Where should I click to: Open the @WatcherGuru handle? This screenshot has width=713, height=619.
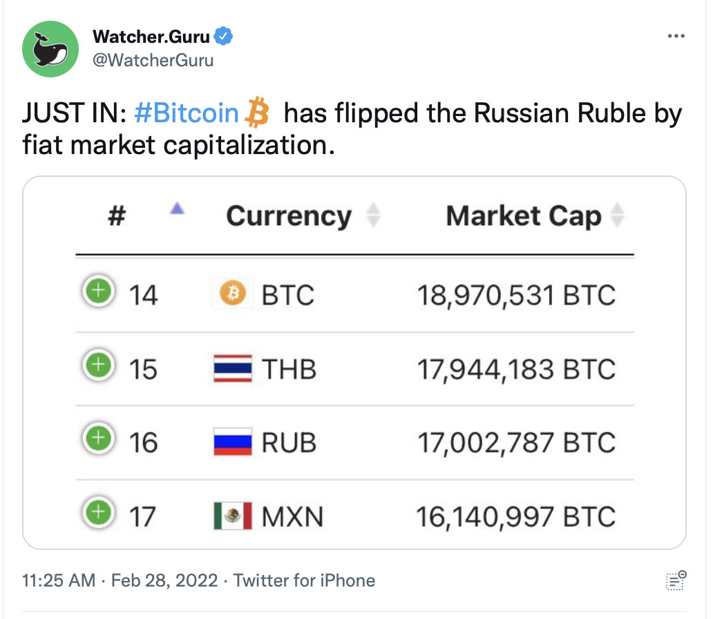(x=153, y=60)
